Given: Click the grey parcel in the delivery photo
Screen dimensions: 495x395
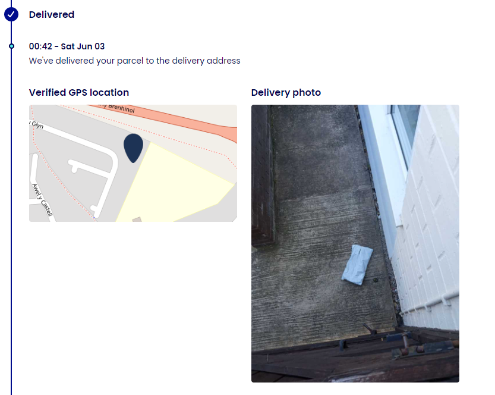Looking at the screenshot, I should point(357,263).
